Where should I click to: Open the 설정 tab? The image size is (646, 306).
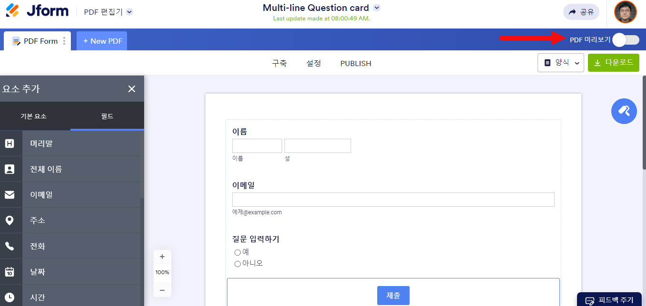313,63
